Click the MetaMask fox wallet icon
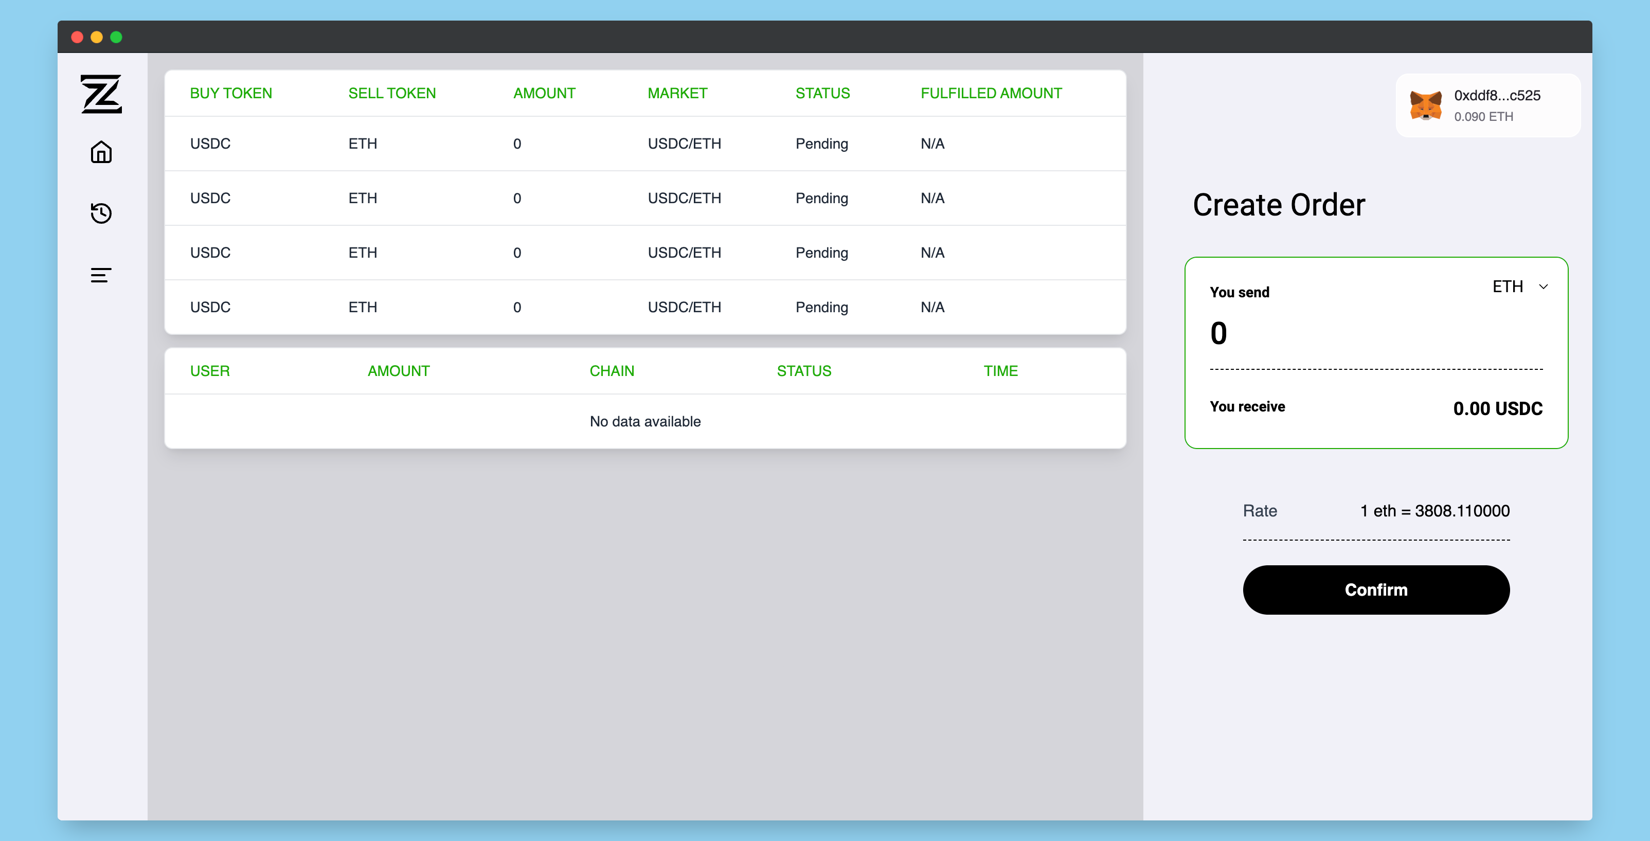This screenshot has width=1650, height=841. coord(1425,105)
